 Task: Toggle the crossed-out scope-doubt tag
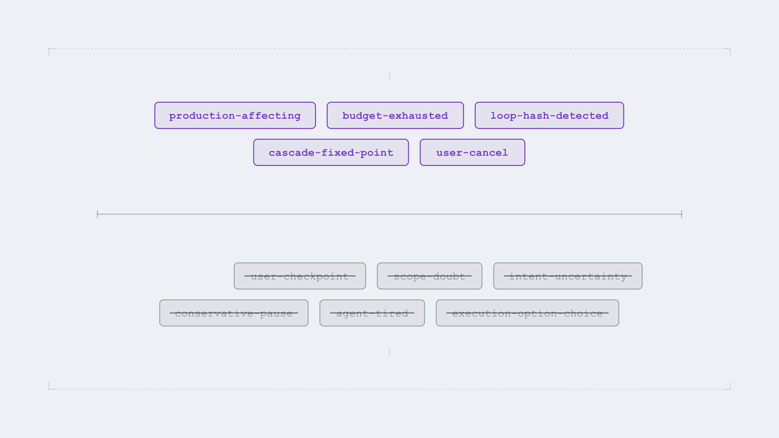point(430,276)
